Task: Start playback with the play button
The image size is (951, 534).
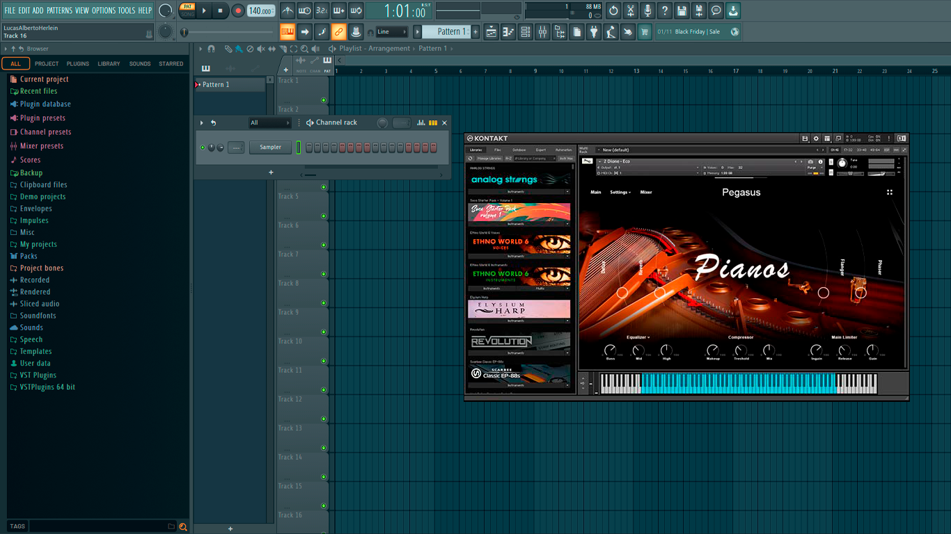Action: click(x=204, y=10)
